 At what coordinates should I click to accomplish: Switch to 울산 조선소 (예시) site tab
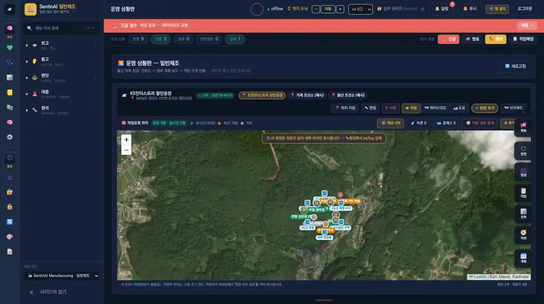point(348,95)
